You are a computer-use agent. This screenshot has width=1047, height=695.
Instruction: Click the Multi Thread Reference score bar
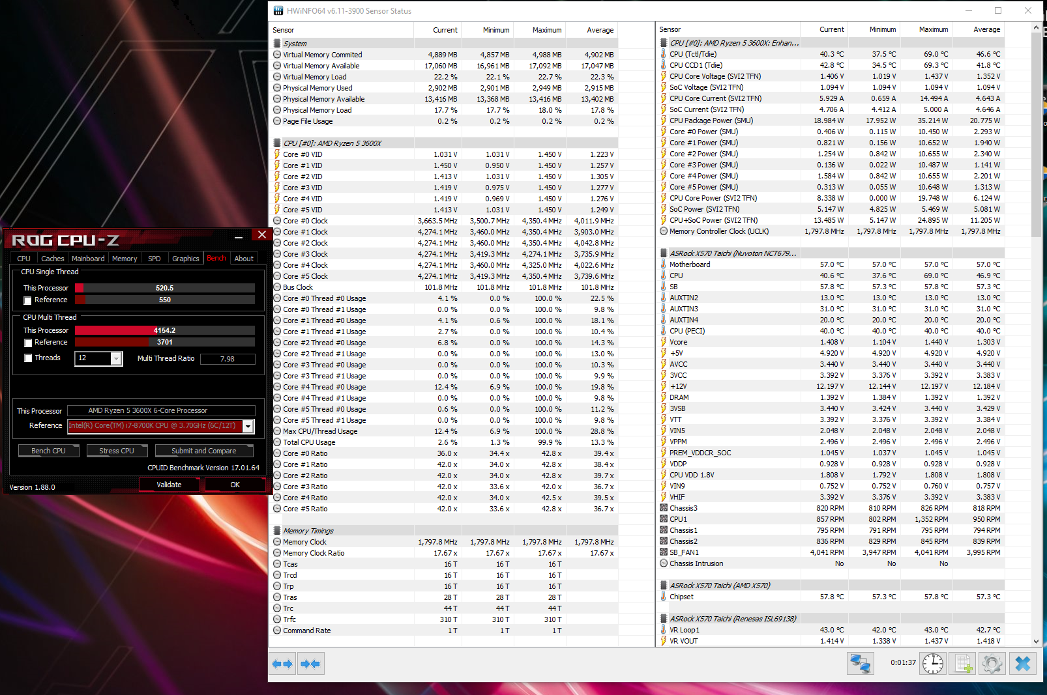point(165,342)
